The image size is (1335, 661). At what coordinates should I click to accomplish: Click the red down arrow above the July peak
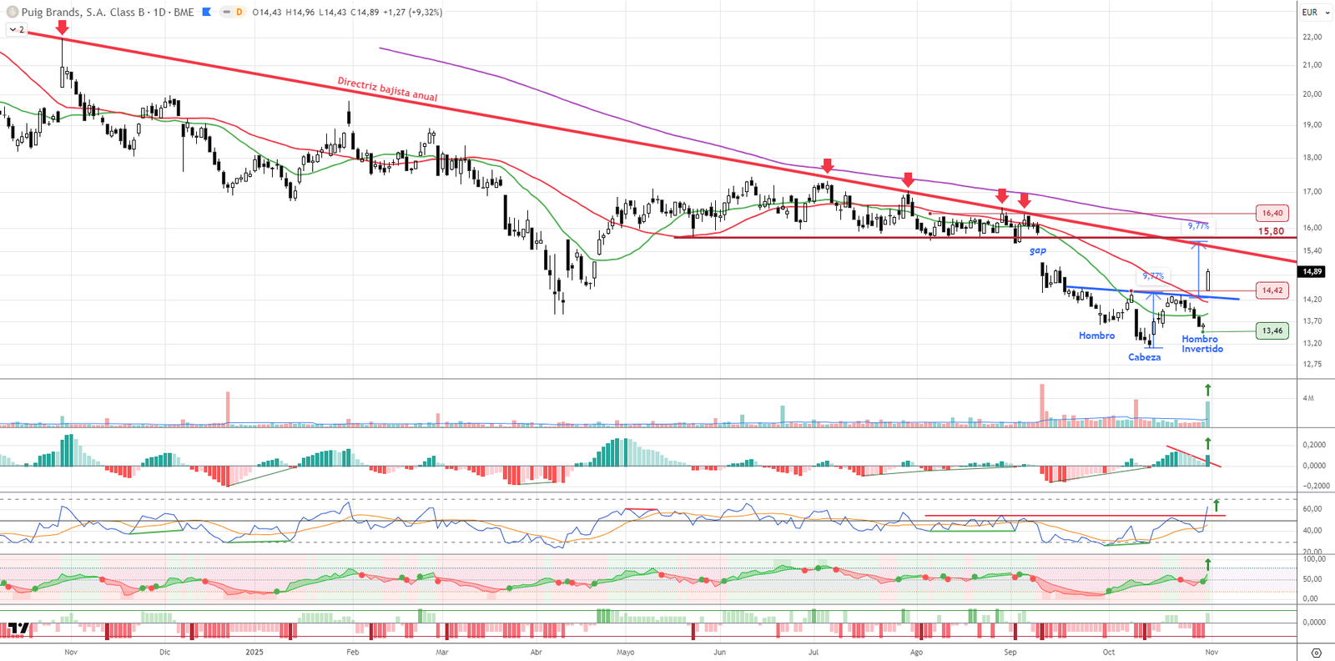point(827,165)
